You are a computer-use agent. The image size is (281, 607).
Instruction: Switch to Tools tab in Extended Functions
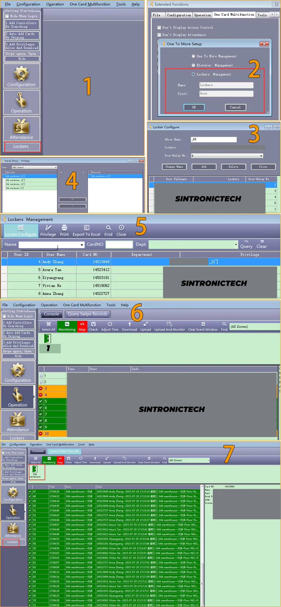[262, 15]
